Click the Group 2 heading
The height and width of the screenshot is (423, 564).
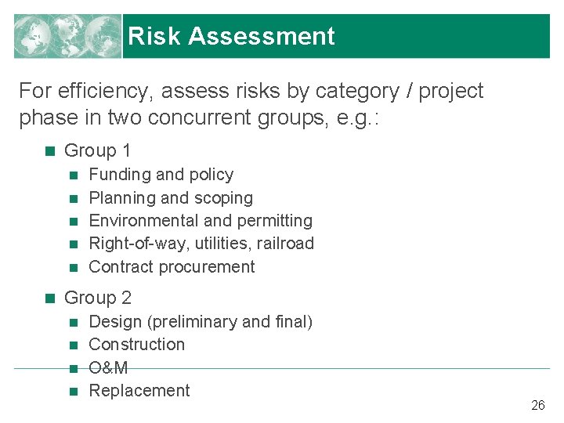97,298
